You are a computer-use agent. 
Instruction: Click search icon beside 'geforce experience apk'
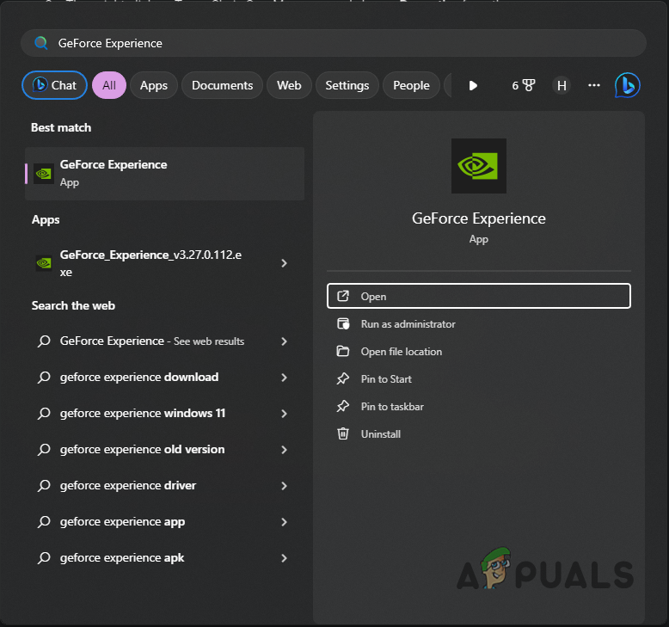click(44, 558)
